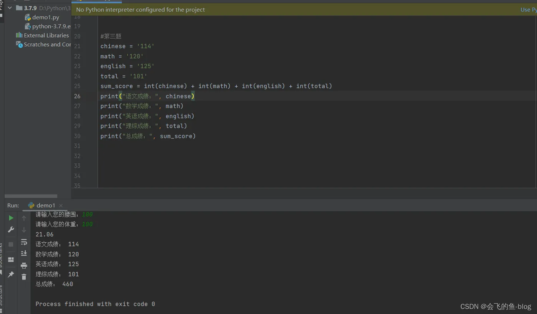Image resolution: width=537 pixels, height=314 pixels.
Task: Click the '21.06' console output
Action: [x=44, y=234]
